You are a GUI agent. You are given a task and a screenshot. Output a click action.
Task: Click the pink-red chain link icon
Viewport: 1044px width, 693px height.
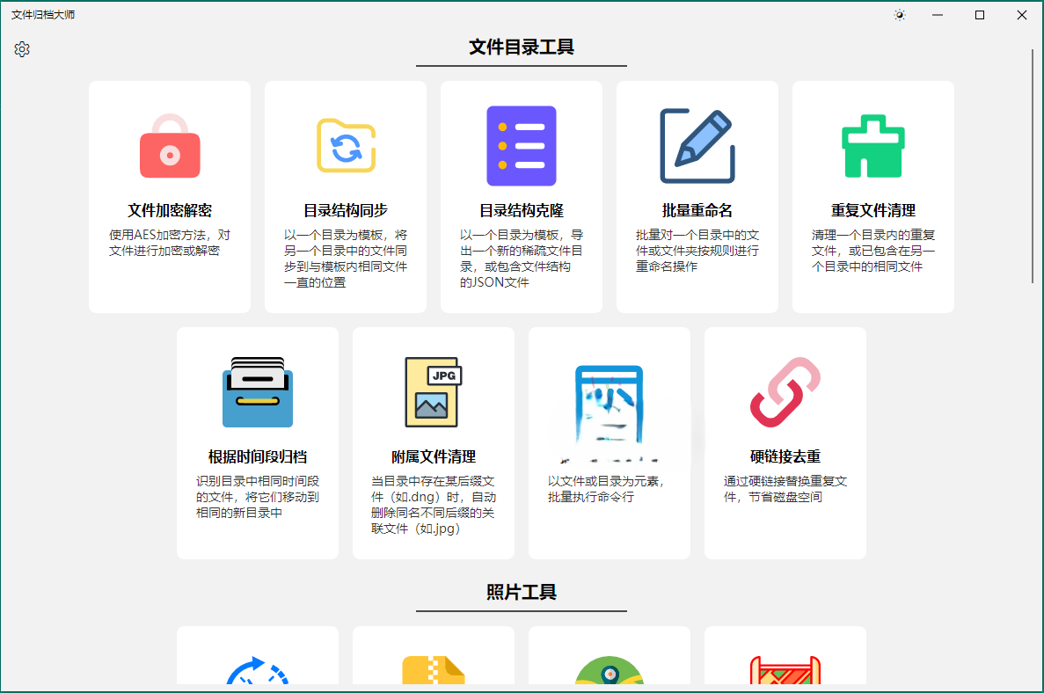tap(785, 392)
